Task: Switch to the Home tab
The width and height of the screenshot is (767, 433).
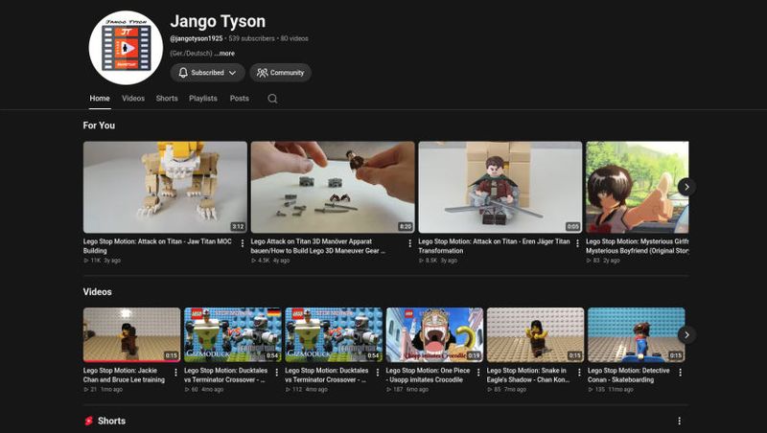Action: coord(100,99)
